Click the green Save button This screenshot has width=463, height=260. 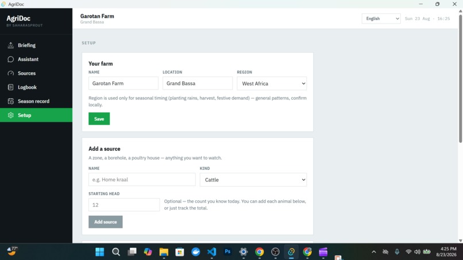(x=99, y=119)
